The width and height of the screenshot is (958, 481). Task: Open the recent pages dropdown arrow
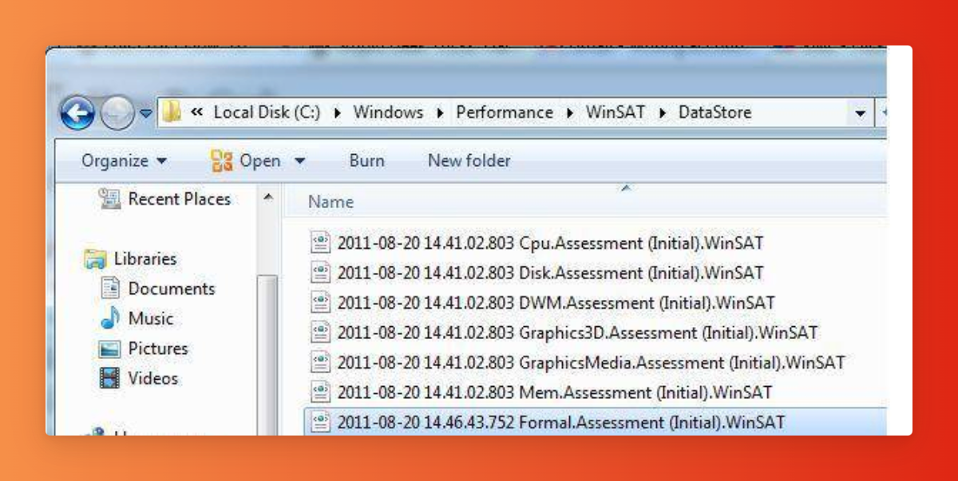146,113
